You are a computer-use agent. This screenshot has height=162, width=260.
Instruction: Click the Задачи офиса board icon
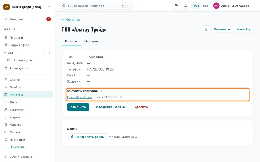pos(6,45)
